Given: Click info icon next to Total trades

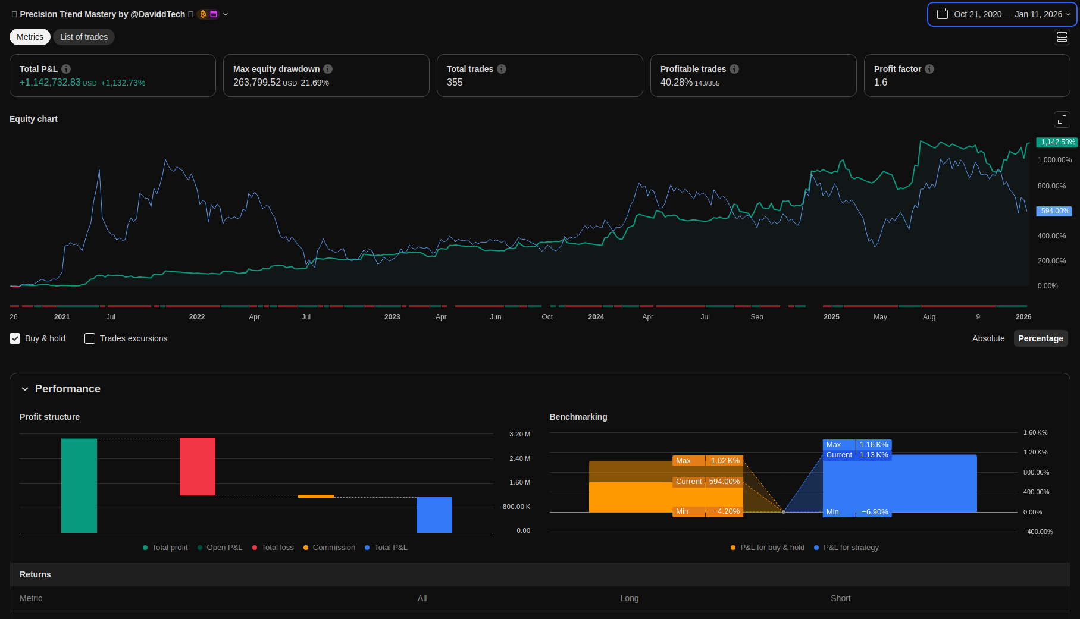Looking at the screenshot, I should click(502, 69).
